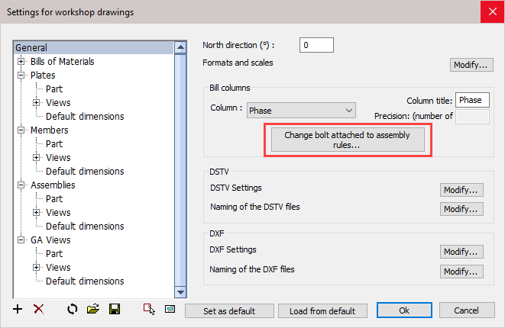Image resolution: width=505 pixels, height=328 pixels.
Task: Modify the DSTV Settings
Action: [x=461, y=189]
